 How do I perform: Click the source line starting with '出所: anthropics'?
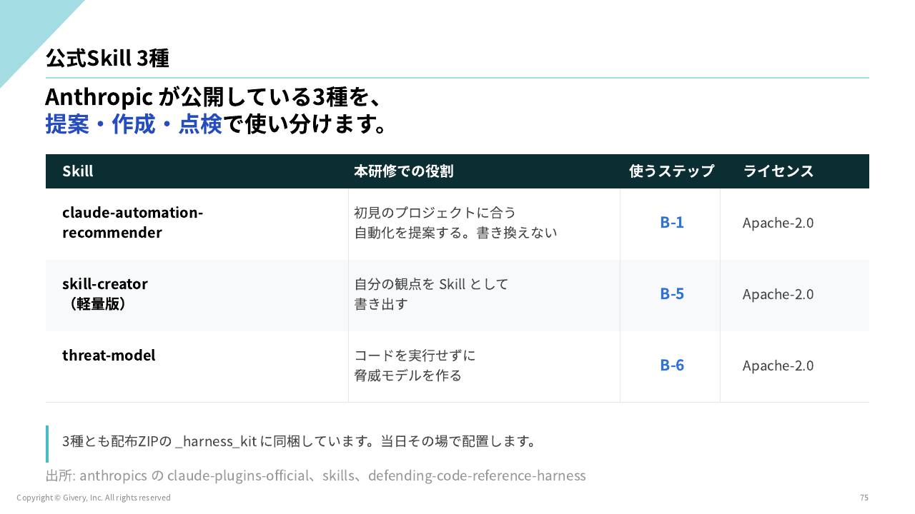315,475
